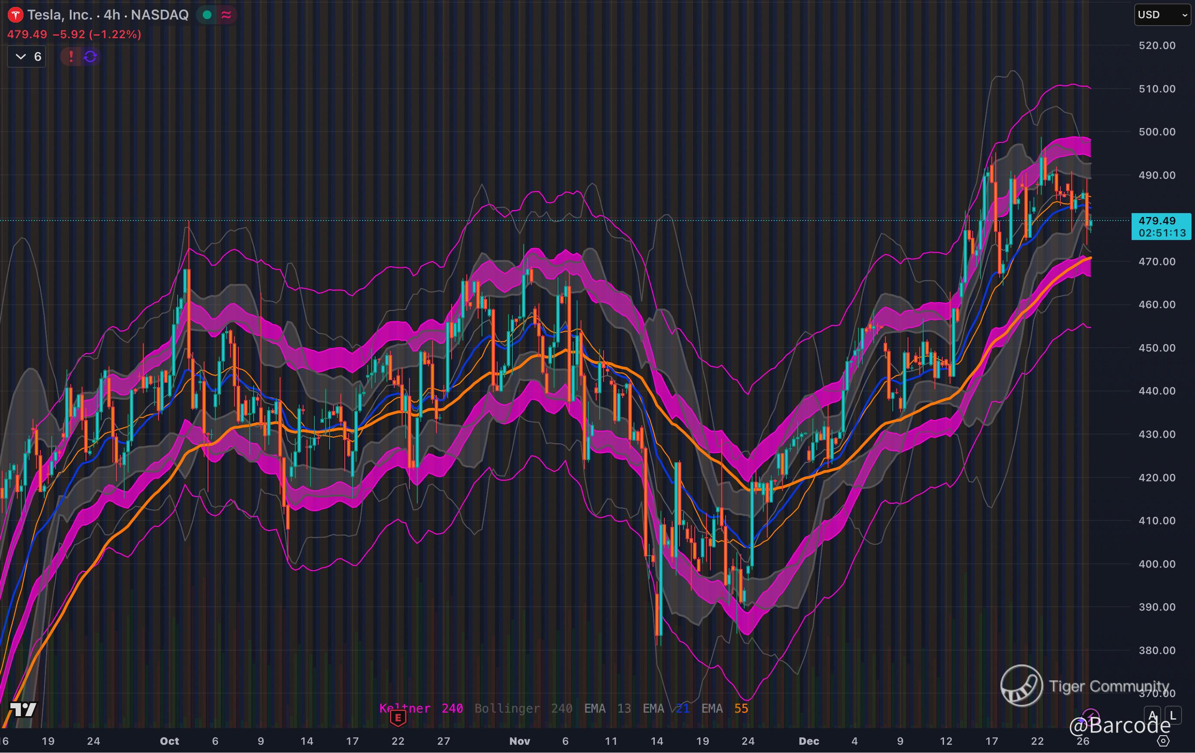Click the TradingView logo
Image resolution: width=1195 pixels, height=753 pixels.
click(x=23, y=709)
